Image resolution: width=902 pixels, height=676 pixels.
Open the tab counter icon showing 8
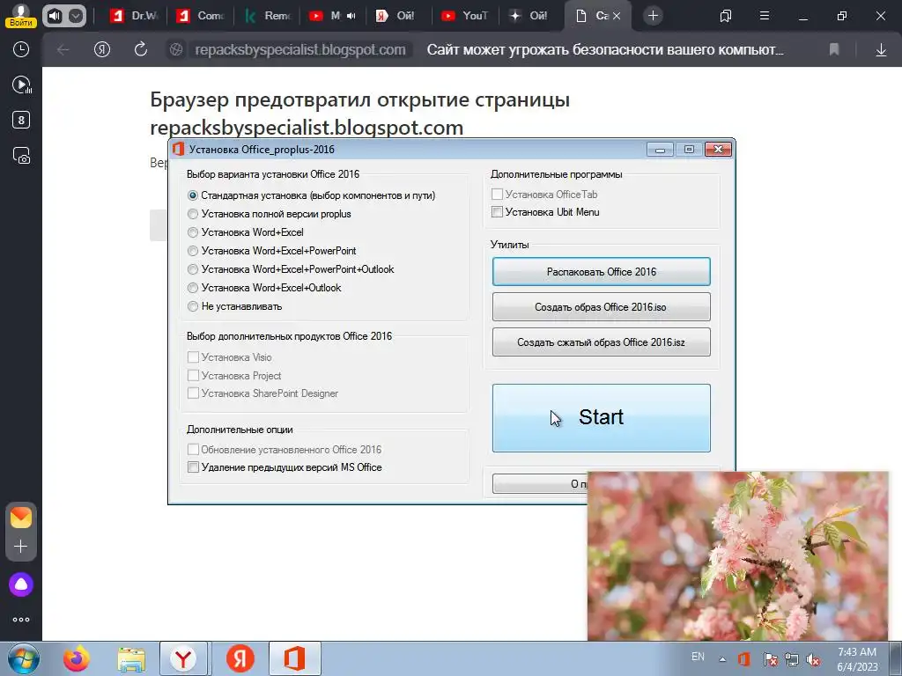(x=21, y=120)
